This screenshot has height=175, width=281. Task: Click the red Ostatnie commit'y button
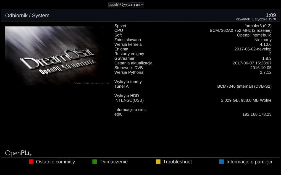[31, 161]
